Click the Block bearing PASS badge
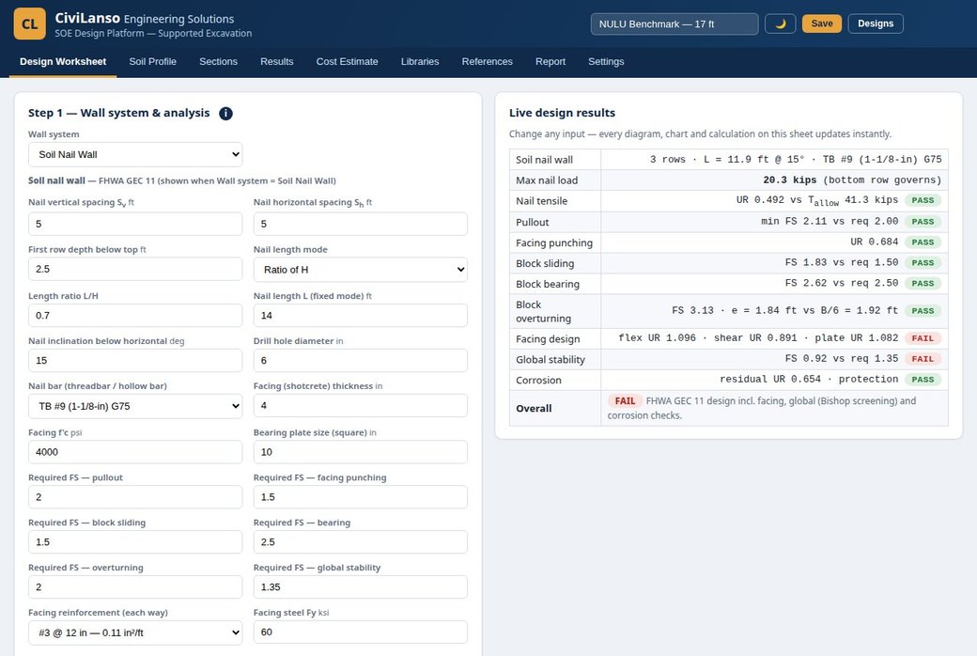 pos(923,283)
